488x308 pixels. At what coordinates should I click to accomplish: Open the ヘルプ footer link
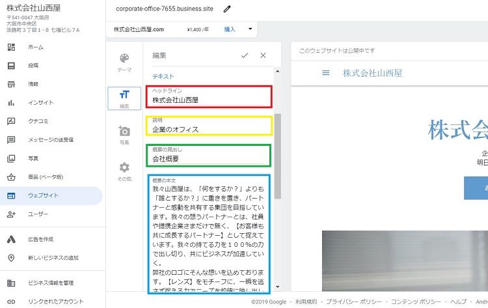[458, 301]
